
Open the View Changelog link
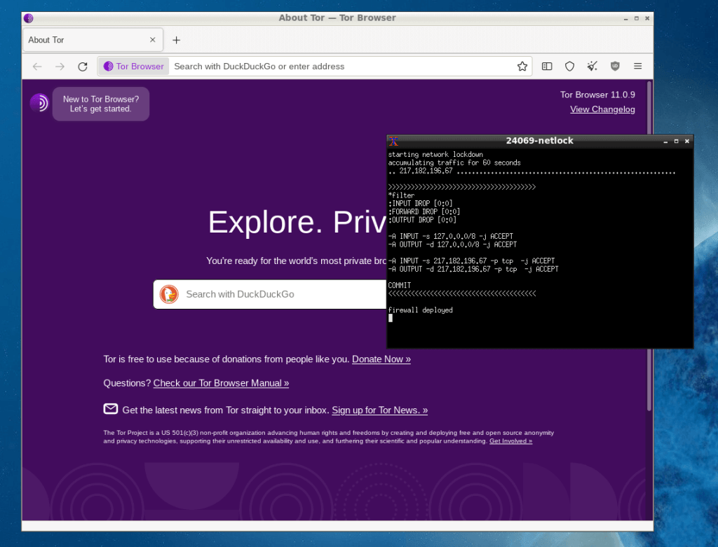[602, 109]
